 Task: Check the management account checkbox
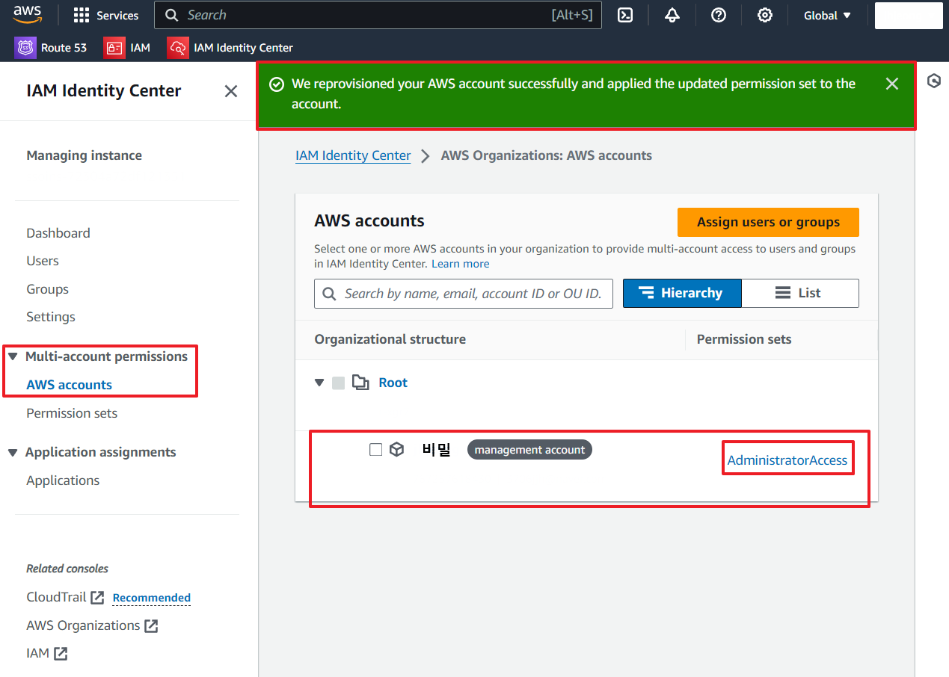[376, 449]
